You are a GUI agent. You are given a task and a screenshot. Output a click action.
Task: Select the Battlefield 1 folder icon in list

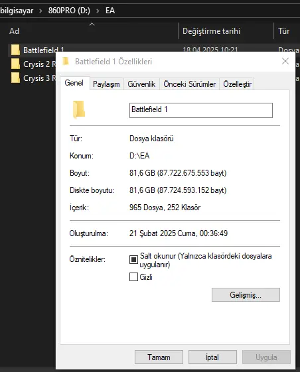tap(15, 50)
